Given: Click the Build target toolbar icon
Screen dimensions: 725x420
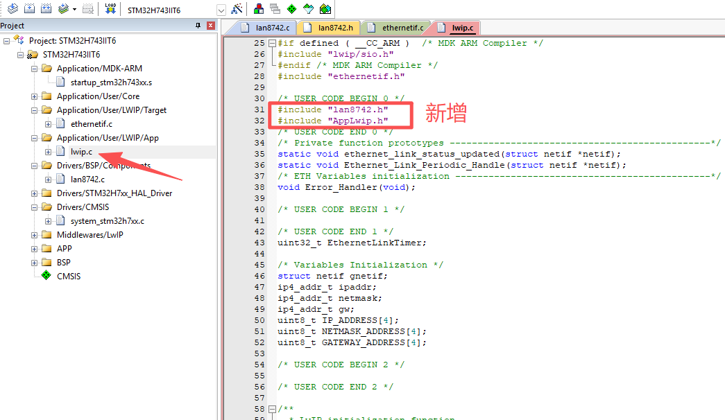Looking at the screenshot, I should (29, 10).
